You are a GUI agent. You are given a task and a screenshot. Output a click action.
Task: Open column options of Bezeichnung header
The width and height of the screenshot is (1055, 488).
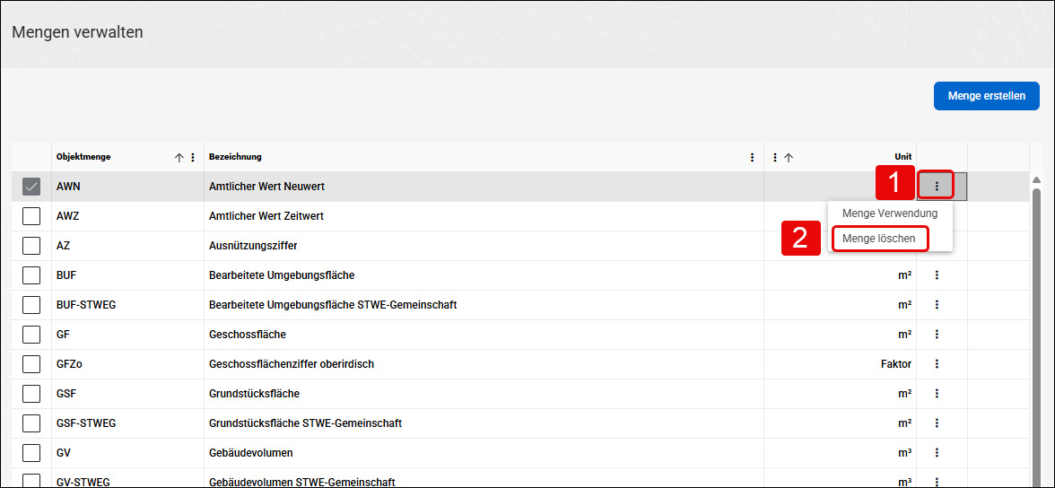(752, 158)
